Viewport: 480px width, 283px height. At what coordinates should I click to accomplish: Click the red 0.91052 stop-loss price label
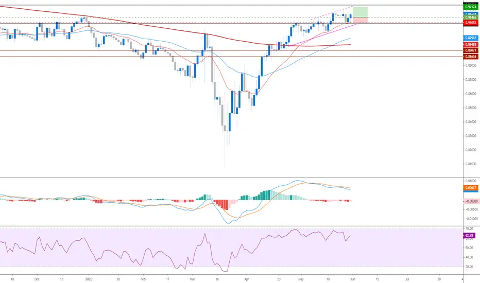[471, 23]
